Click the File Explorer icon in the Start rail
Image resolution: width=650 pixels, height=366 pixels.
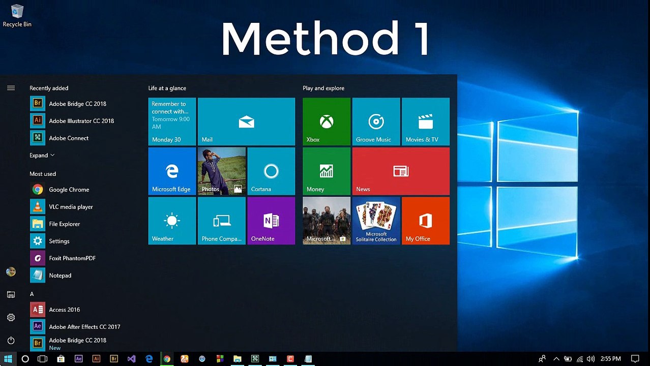click(11, 294)
